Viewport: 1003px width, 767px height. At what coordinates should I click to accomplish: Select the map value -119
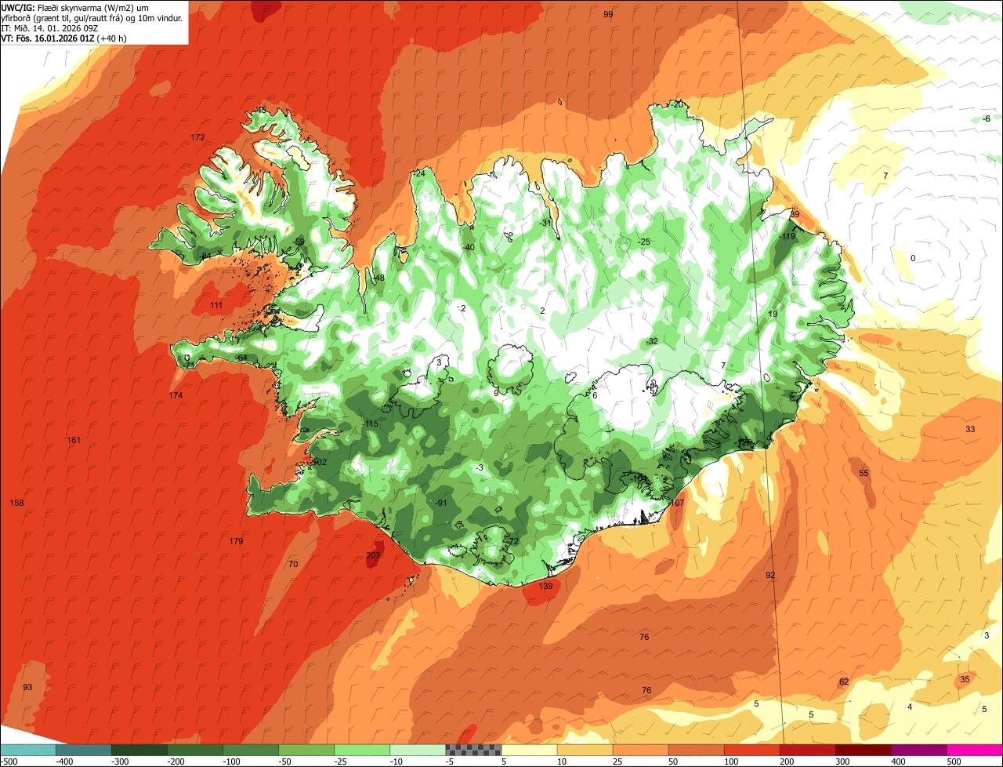tap(788, 236)
